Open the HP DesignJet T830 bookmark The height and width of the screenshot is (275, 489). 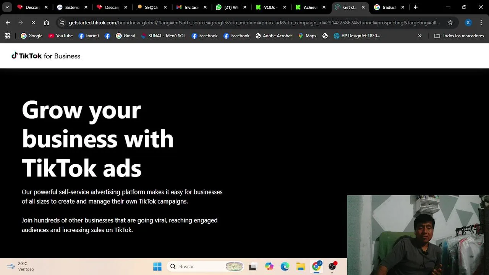[357, 36]
